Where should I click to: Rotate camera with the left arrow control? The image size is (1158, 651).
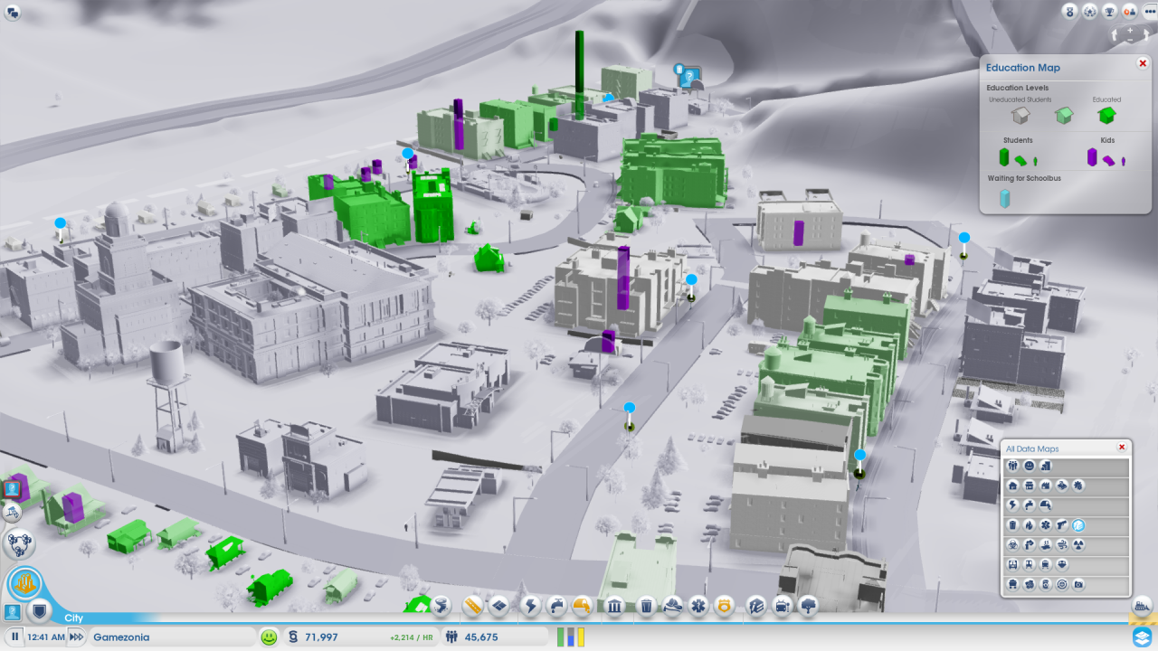click(x=1114, y=34)
